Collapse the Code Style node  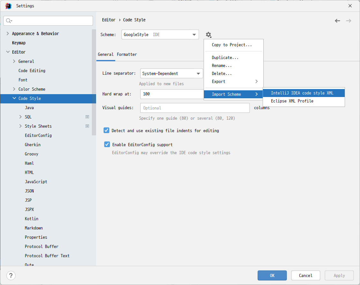[14, 98]
